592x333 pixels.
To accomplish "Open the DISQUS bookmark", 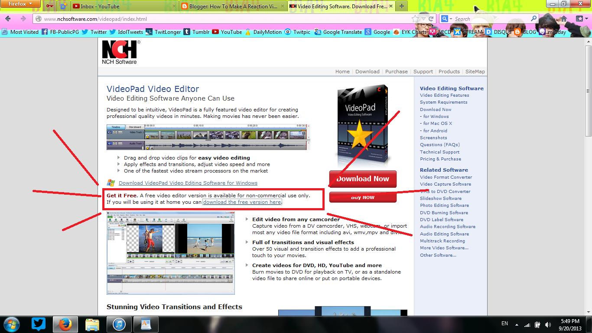I will 498,32.
